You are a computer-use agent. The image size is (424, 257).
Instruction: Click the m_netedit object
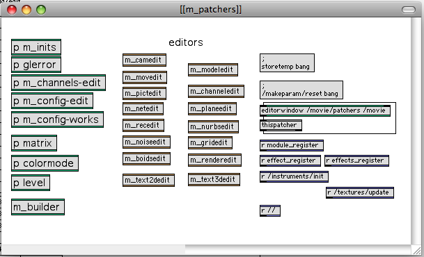coord(143,108)
